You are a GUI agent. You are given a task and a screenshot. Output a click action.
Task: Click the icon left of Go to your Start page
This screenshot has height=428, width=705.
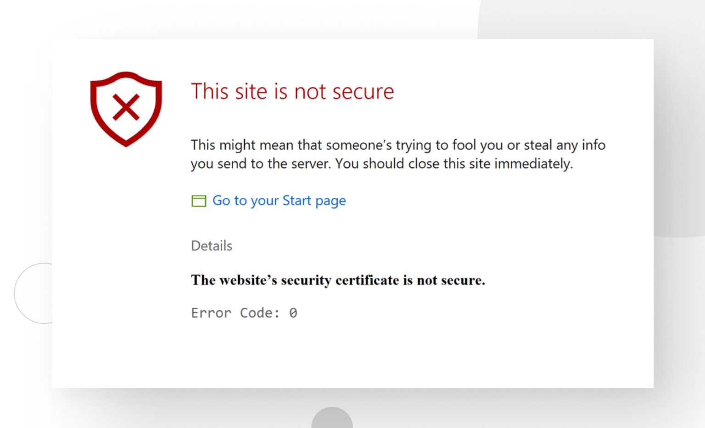(x=198, y=201)
